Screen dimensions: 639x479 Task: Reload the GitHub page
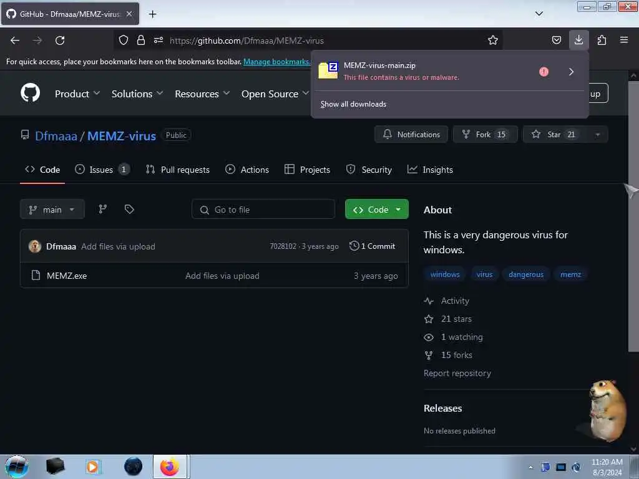point(60,41)
